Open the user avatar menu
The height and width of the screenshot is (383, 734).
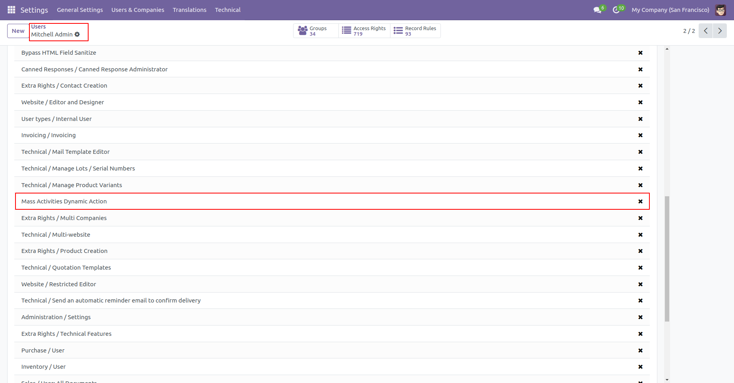(x=720, y=10)
